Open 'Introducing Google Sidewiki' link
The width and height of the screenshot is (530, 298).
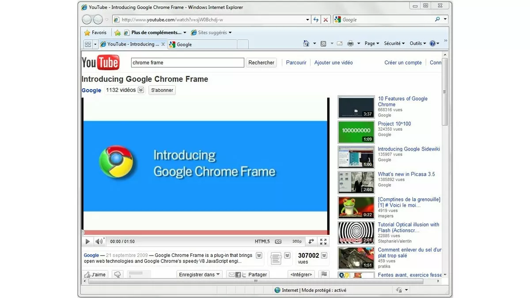tap(409, 149)
